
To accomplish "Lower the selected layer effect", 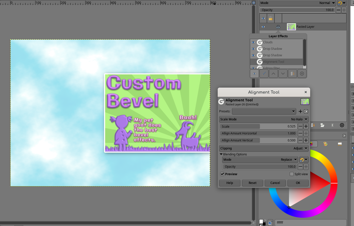I will 283,74.
